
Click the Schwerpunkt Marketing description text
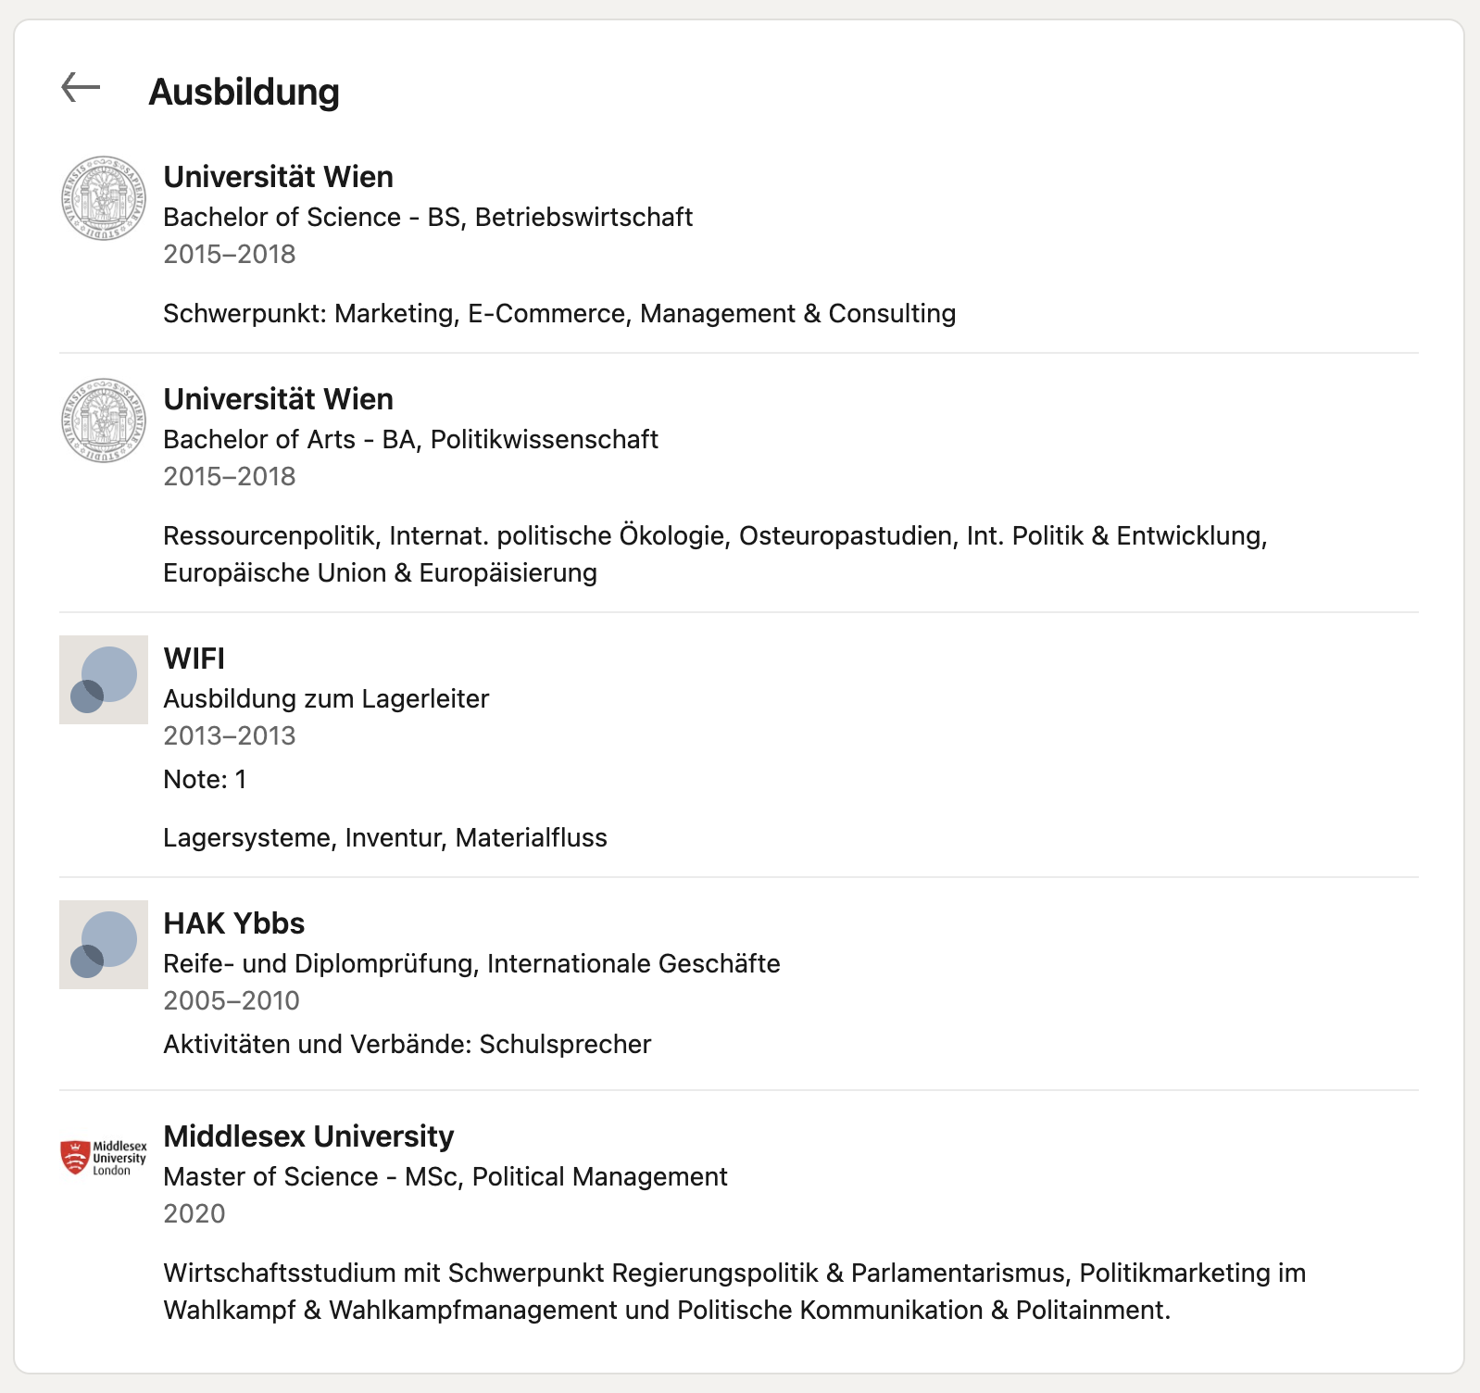(x=559, y=313)
